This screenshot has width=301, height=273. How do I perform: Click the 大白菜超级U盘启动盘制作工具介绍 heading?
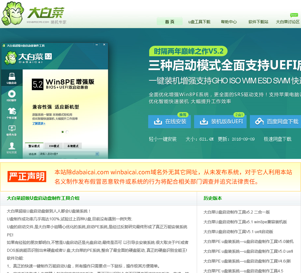click(43, 198)
